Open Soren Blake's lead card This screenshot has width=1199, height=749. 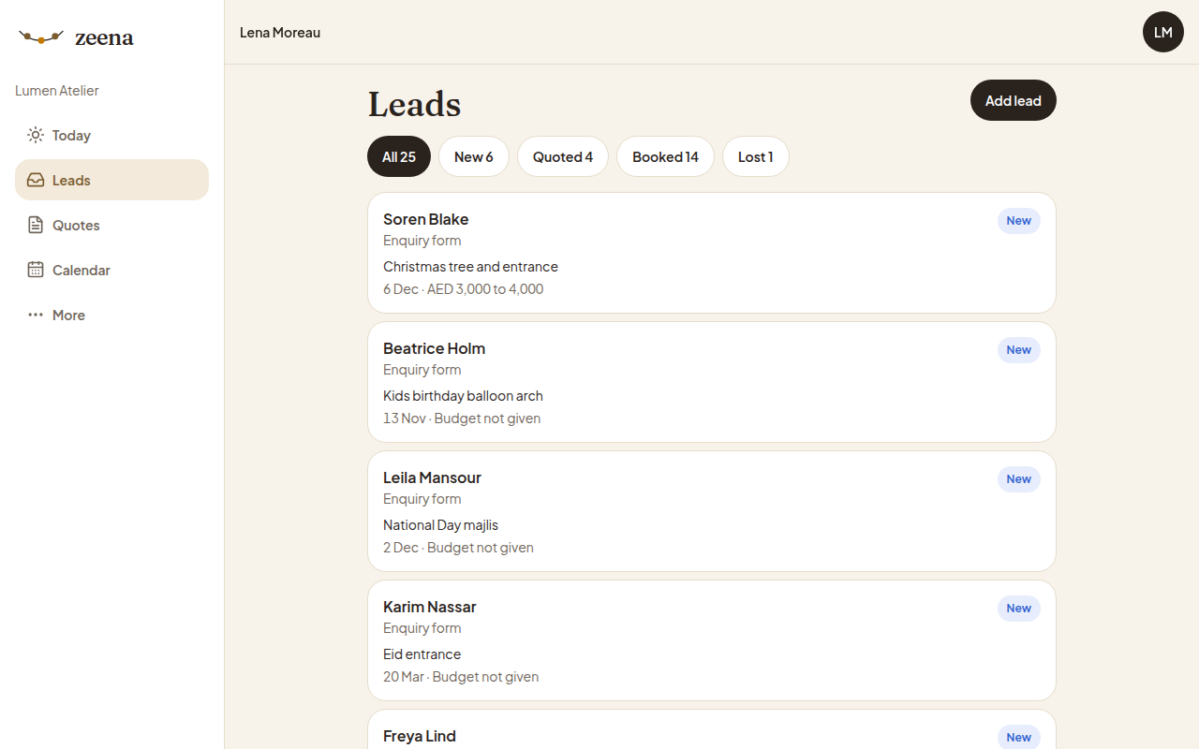(x=712, y=253)
